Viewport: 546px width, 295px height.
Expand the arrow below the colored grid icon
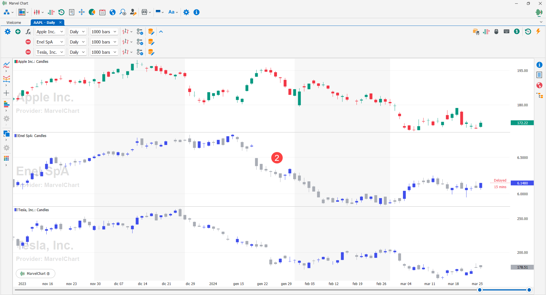click(x=6, y=165)
